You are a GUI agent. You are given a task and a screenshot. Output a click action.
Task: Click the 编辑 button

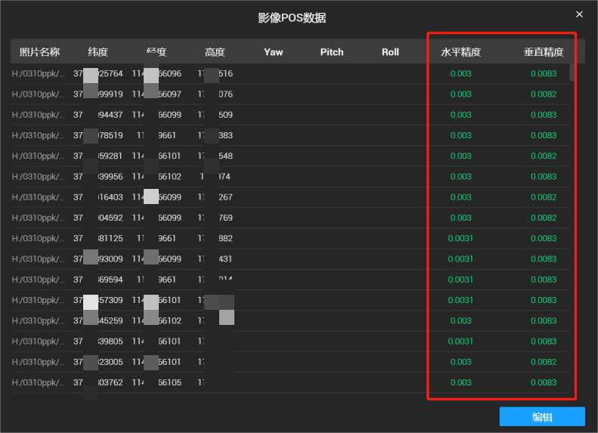point(542,416)
